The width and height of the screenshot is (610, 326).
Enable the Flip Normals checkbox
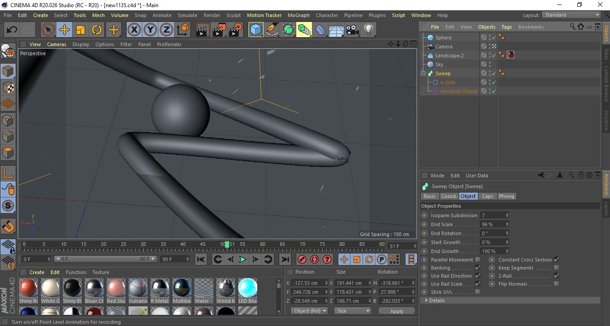pyautogui.click(x=556, y=284)
